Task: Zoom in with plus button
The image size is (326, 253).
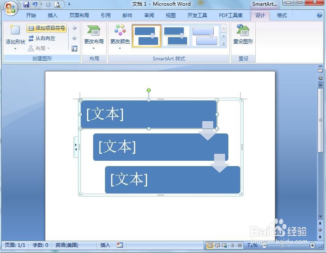Action: [312, 245]
